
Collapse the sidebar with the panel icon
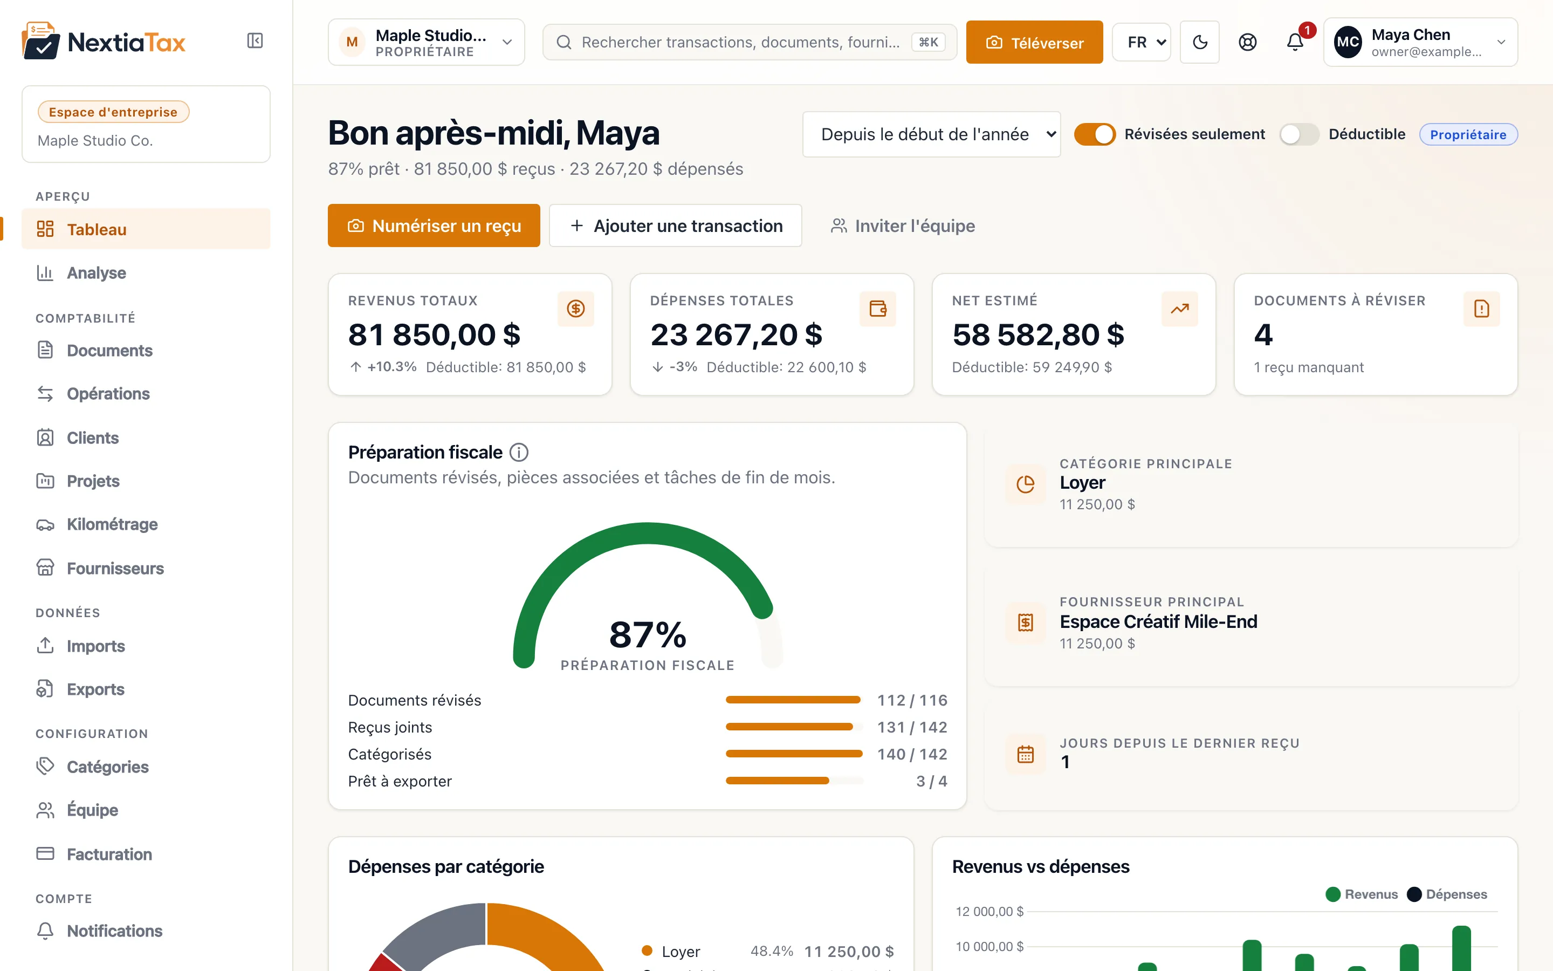click(x=255, y=41)
